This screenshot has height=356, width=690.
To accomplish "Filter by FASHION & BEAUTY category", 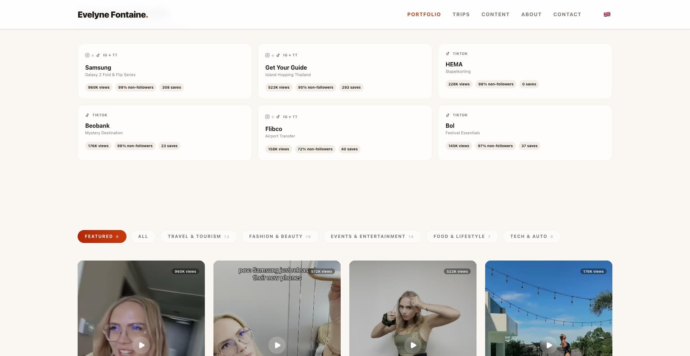I will tap(280, 236).
